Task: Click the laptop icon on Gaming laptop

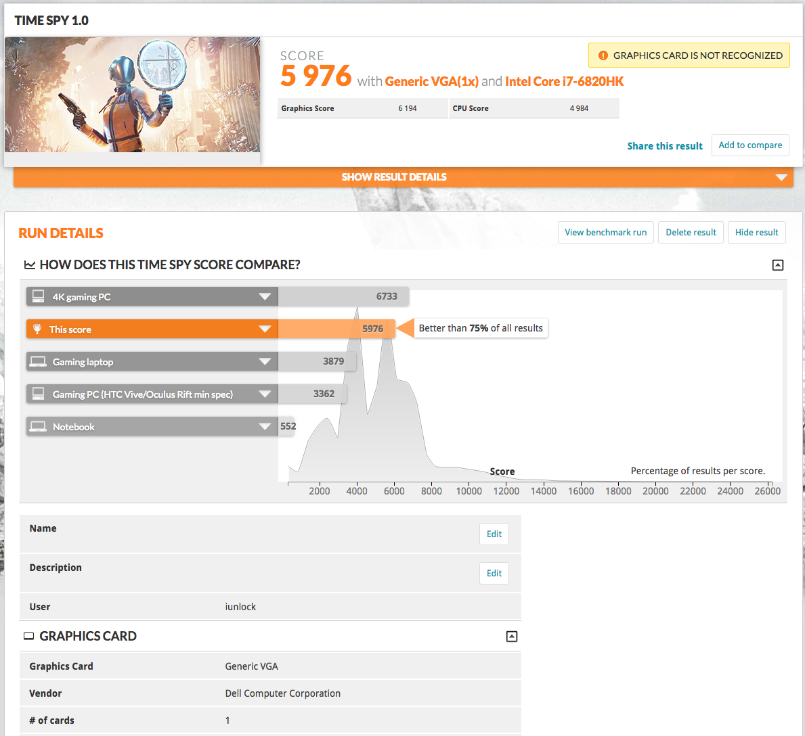Action: 38,362
